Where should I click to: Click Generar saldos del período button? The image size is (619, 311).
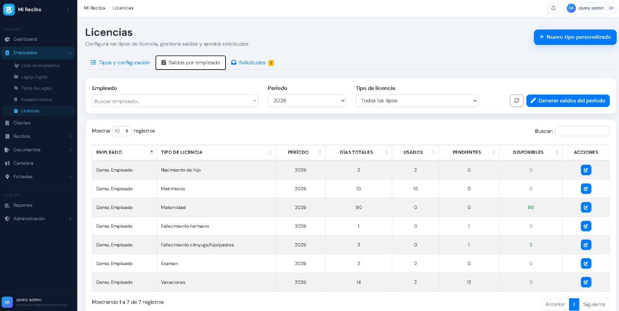click(x=568, y=101)
